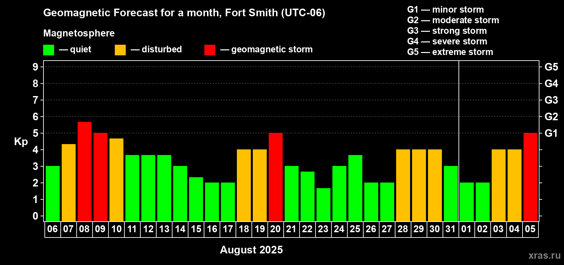Click the August 2025 axis label
This screenshot has height=265, width=564.
251,250
